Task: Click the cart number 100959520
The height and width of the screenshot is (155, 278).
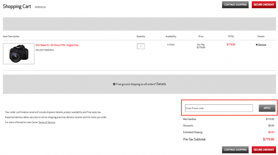Action: (40, 7)
